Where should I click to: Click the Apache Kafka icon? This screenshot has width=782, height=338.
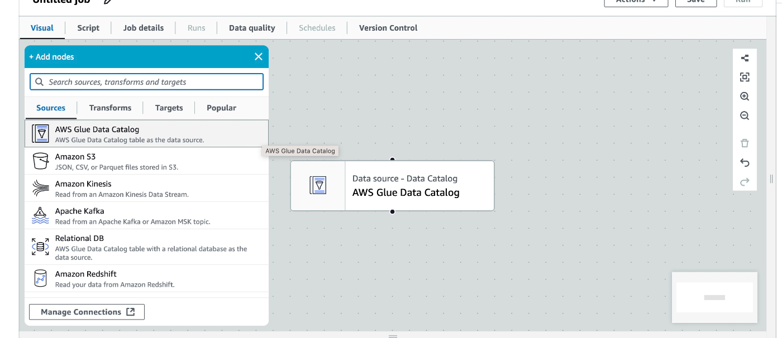click(40, 215)
